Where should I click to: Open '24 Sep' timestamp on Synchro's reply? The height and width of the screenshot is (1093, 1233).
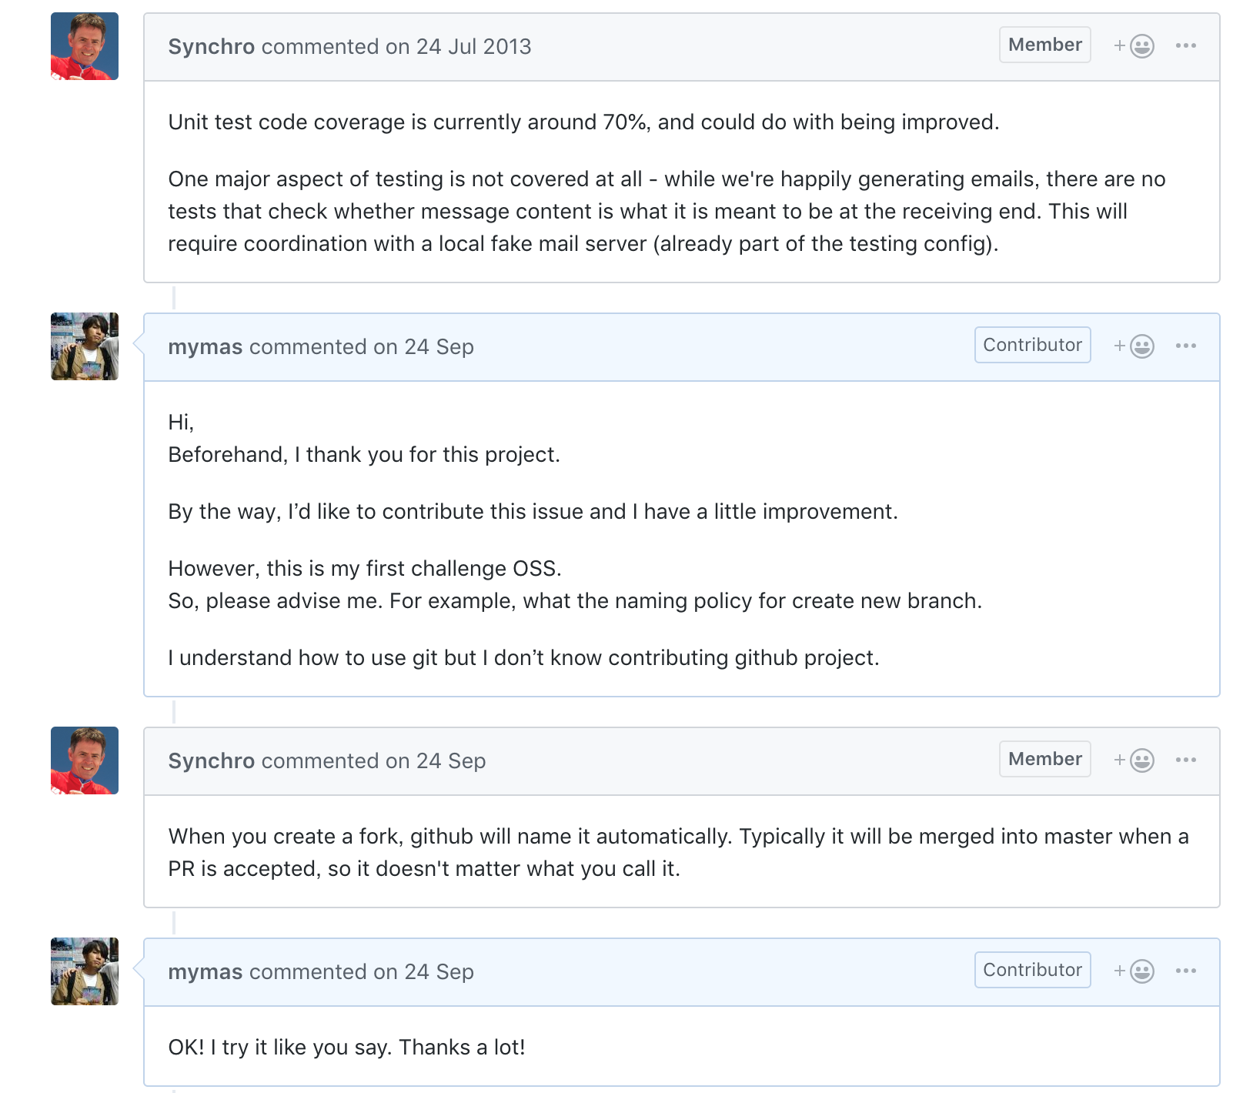451,761
